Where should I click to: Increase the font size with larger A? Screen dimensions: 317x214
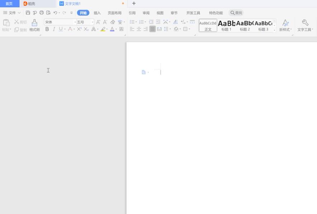tap(98, 22)
